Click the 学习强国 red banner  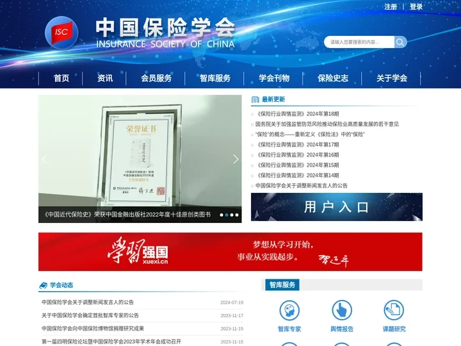[230, 252]
